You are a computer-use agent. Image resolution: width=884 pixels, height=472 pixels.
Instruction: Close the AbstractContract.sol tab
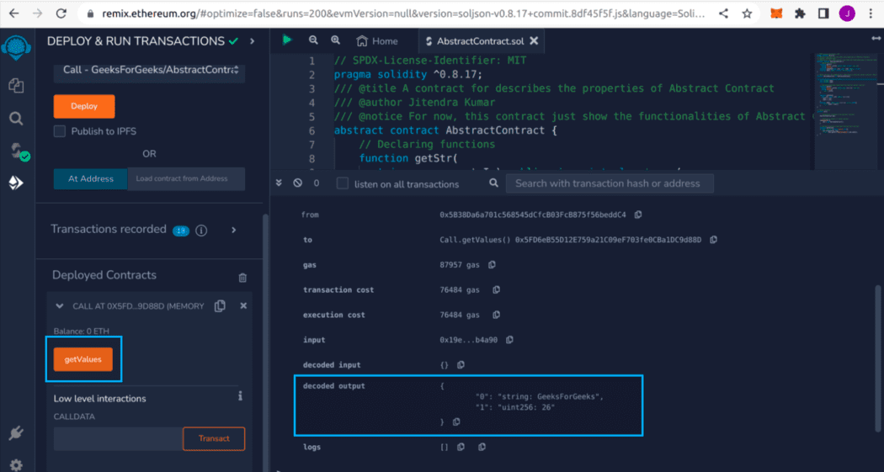(x=533, y=40)
